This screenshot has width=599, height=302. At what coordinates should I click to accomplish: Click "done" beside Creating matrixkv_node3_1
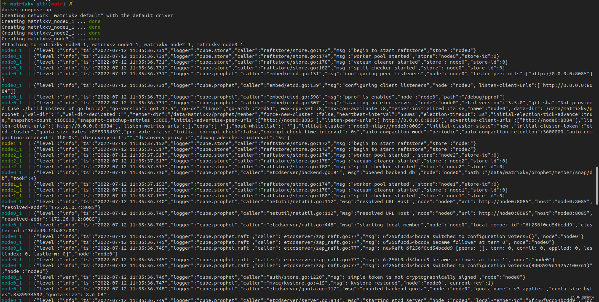point(95,39)
